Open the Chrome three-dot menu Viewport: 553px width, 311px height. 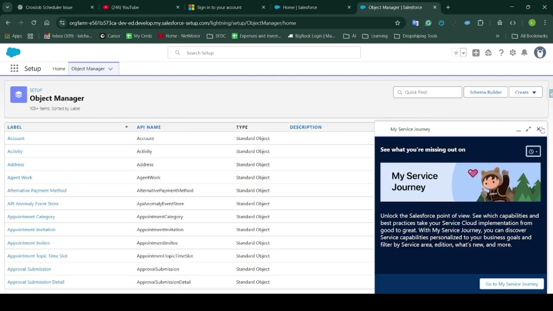545,23
